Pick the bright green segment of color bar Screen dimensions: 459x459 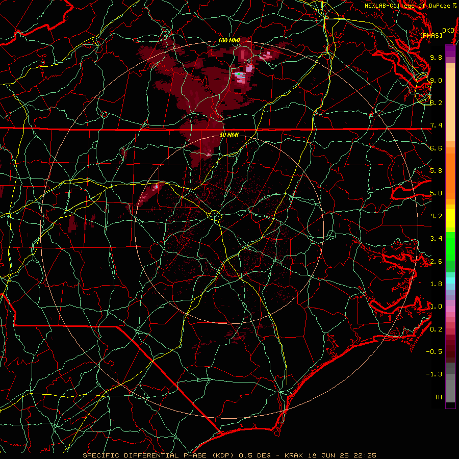[450, 246]
